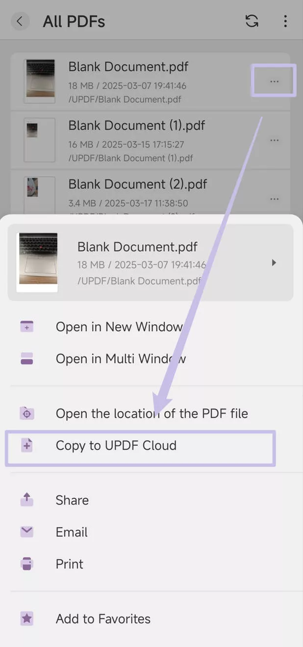This screenshot has width=303, height=647.
Task: Open the vertical three-dot overflow menu
Action: 285,21
